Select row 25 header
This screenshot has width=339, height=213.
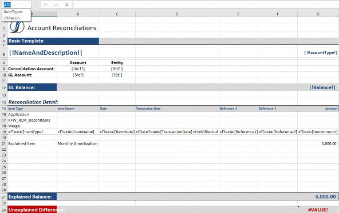(x=3, y=167)
